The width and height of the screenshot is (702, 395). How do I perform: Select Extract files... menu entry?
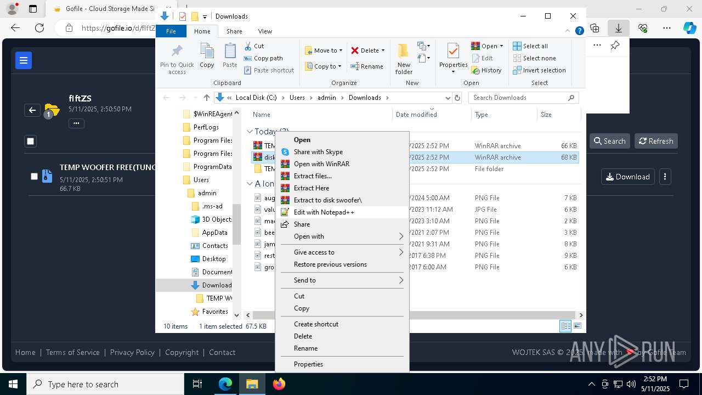(342, 176)
